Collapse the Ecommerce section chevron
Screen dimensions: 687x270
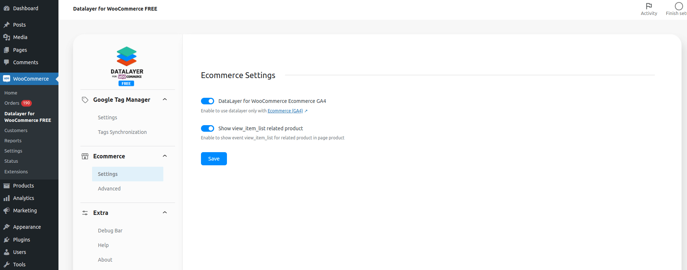click(x=165, y=156)
